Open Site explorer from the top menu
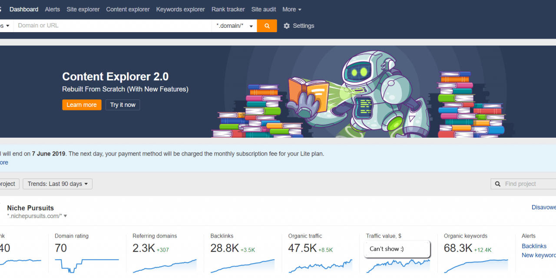The height and width of the screenshot is (278, 556). [83, 9]
